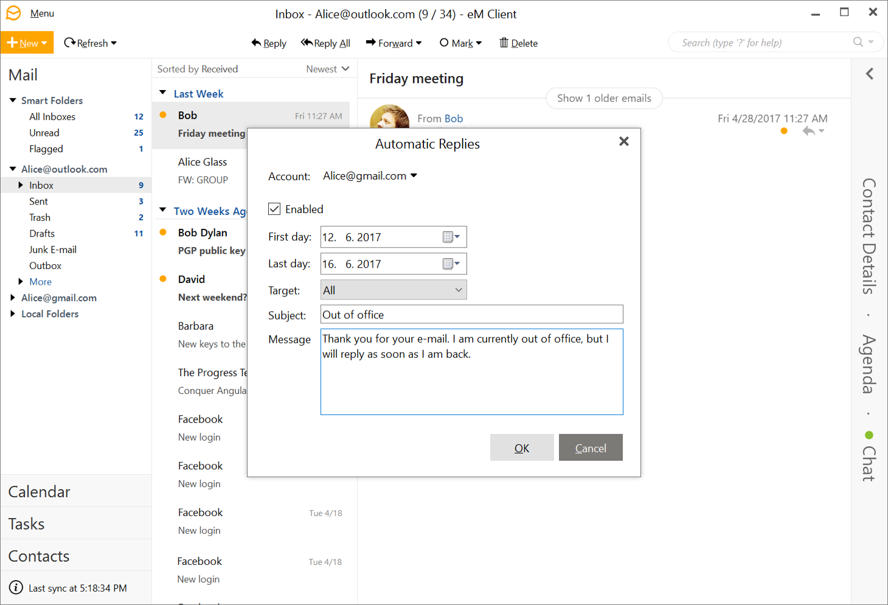Open the Menu item
This screenshot has height=605, width=888.
click(x=42, y=13)
